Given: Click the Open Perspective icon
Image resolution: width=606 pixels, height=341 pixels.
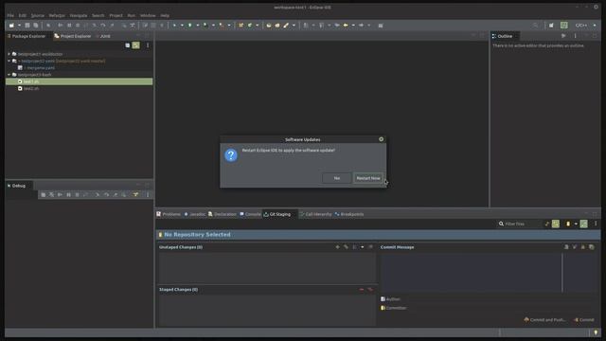Looking at the screenshot, I should click(x=551, y=26).
